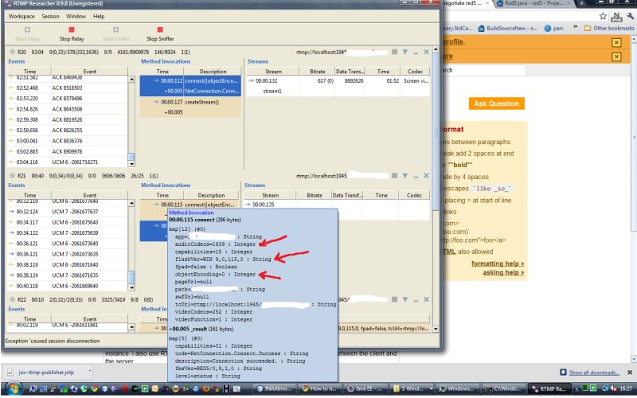Image resolution: width=637 pixels, height=398 pixels.
Task: Click the R20 Events down arrow
Action: (131, 164)
